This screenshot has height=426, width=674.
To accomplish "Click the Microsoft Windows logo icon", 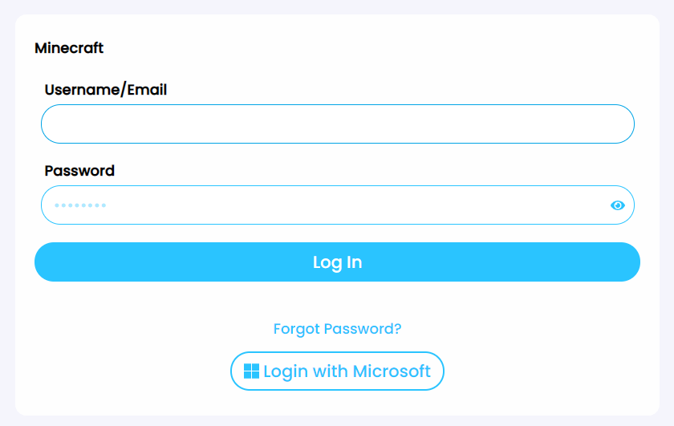I will pyautogui.click(x=251, y=371).
